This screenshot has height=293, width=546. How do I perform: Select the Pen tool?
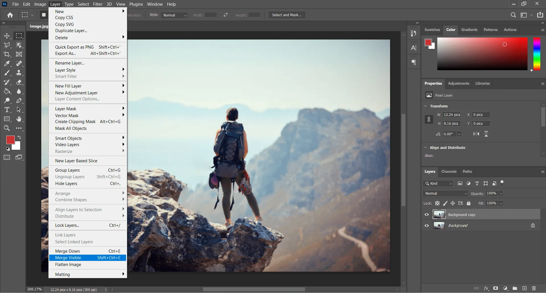pos(19,100)
